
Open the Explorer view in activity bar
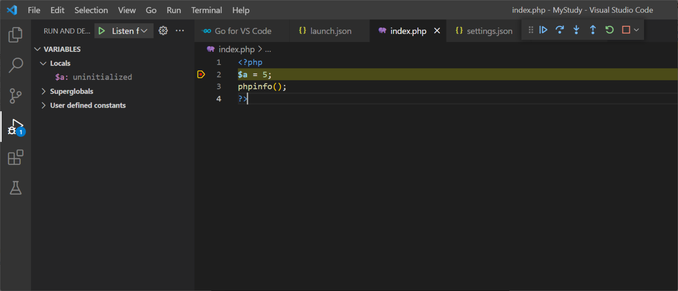(15, 35)
